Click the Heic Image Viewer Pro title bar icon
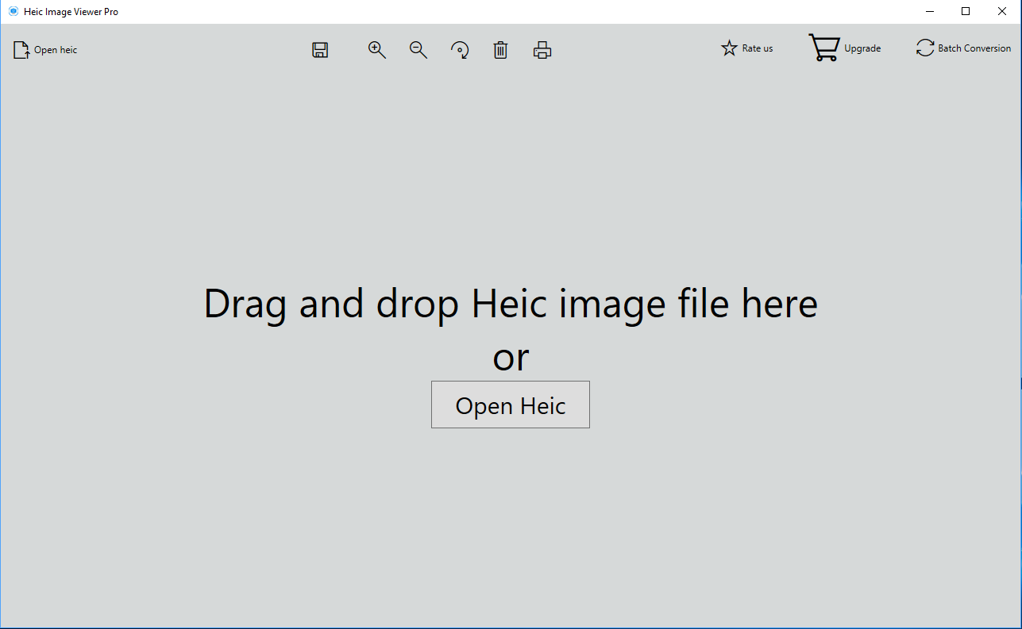This screenshot has height=629, width=1022. click(x=13, y=12)
